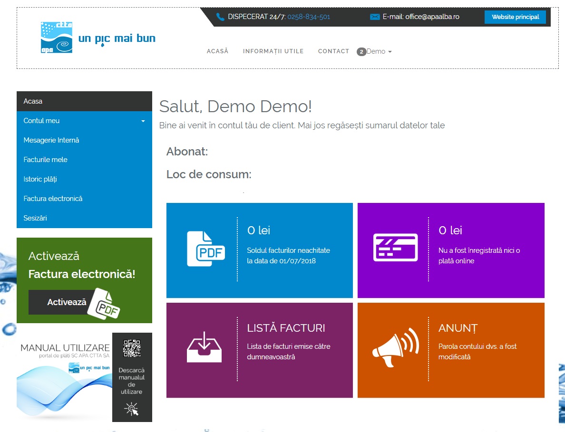This screenshot has height=432, width=565.
Task: Click the envelope email icon in top bar
Action: pos(375,17)
